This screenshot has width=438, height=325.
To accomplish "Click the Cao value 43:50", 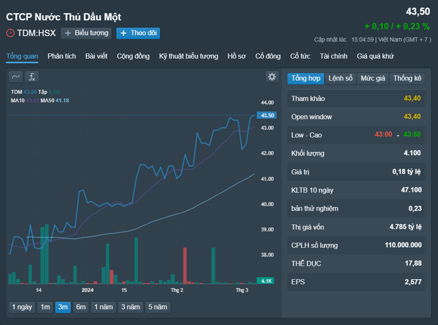I will (x=412, y=134).
